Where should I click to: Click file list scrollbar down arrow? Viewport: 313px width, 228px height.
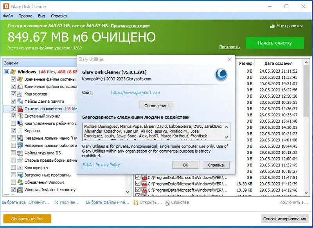[x=306, y=193]
